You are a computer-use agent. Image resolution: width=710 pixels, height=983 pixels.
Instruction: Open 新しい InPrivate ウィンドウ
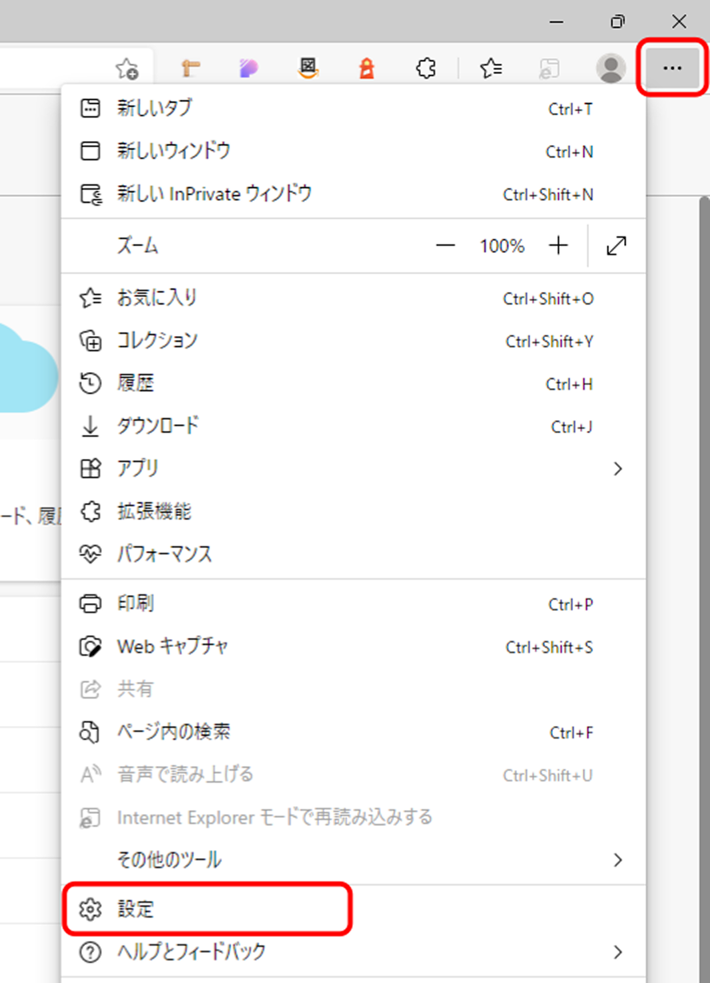[x=354, y=194]
